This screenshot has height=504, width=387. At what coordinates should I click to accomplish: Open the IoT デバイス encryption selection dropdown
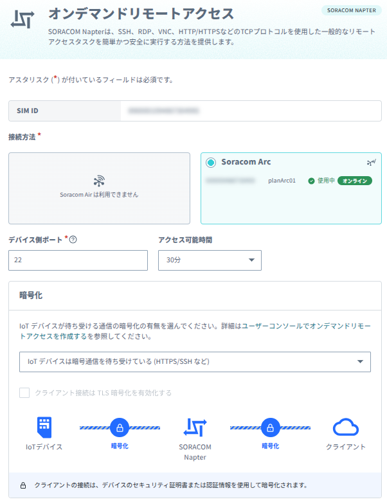coord(195,362)
